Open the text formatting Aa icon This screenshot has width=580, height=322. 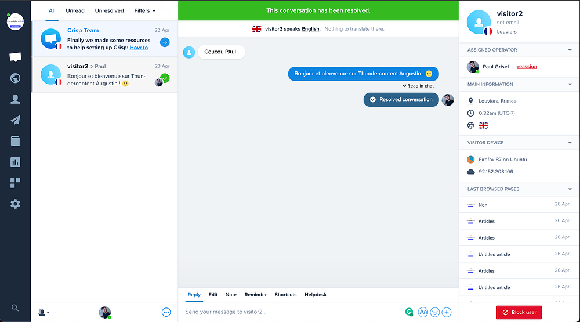tap(423, 312)
